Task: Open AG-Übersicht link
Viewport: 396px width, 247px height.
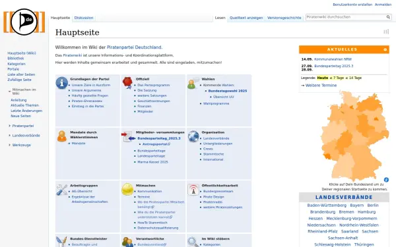Action: click(82, 191)
